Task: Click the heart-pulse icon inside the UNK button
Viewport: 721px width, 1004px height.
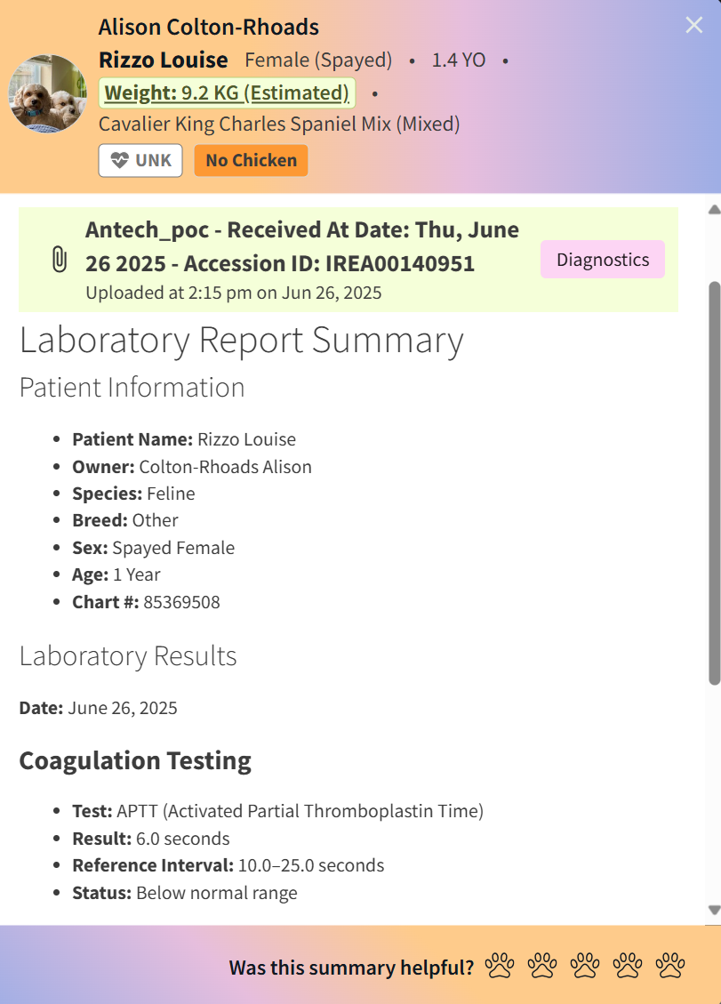Action: tap(119, 160)
